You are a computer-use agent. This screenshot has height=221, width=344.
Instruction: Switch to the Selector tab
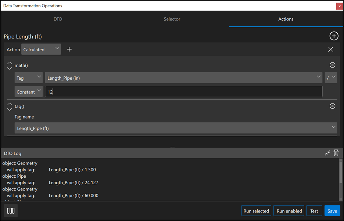point(172,19)
